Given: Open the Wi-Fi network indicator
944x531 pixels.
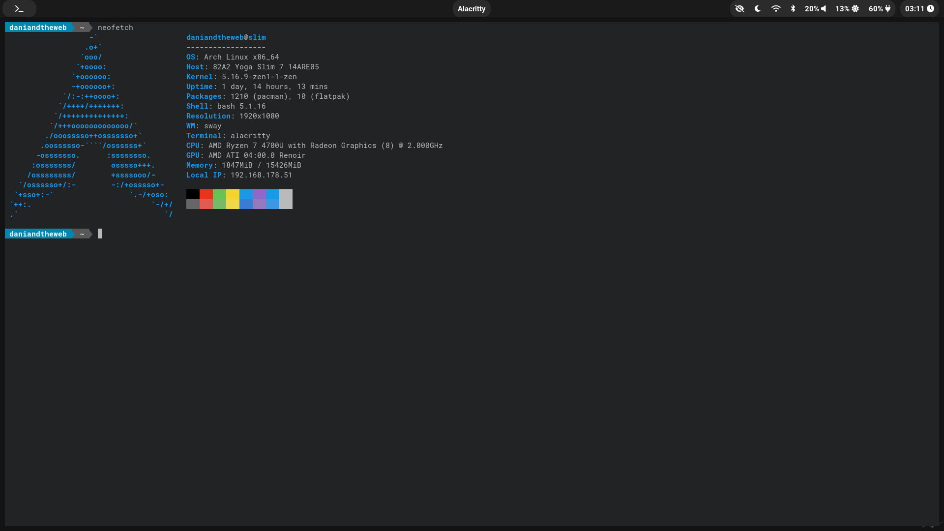Looking at the screenshot, I should [776, 9].
